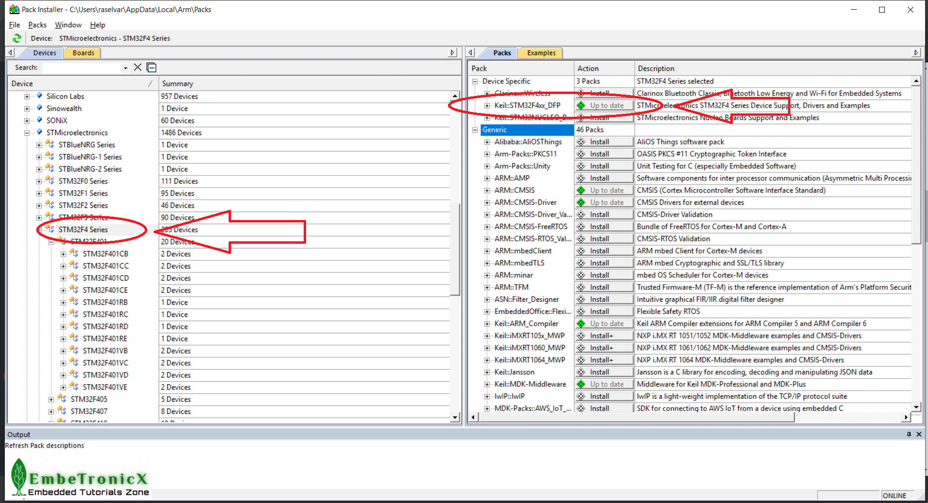Click Up to date for Keil::ARM_Compiler

click(x=604, y=324)
